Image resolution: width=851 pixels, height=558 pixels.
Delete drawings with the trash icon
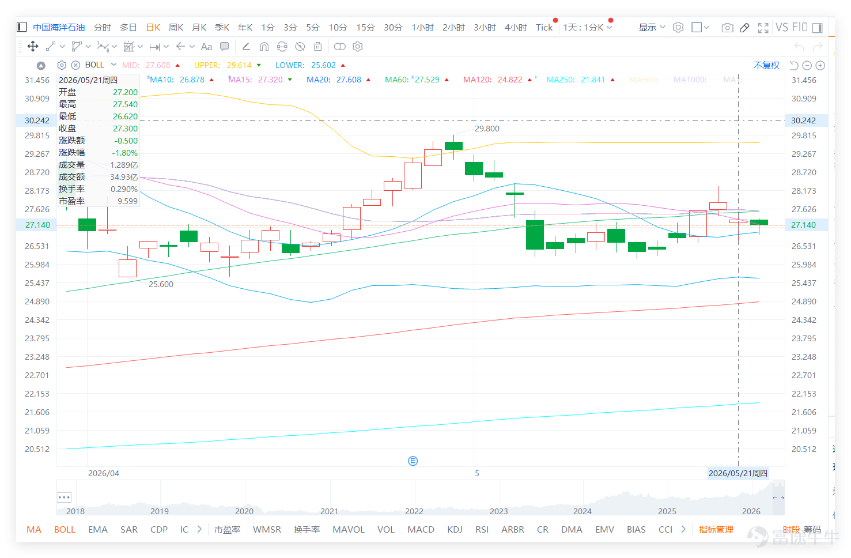tap(317, 47)
